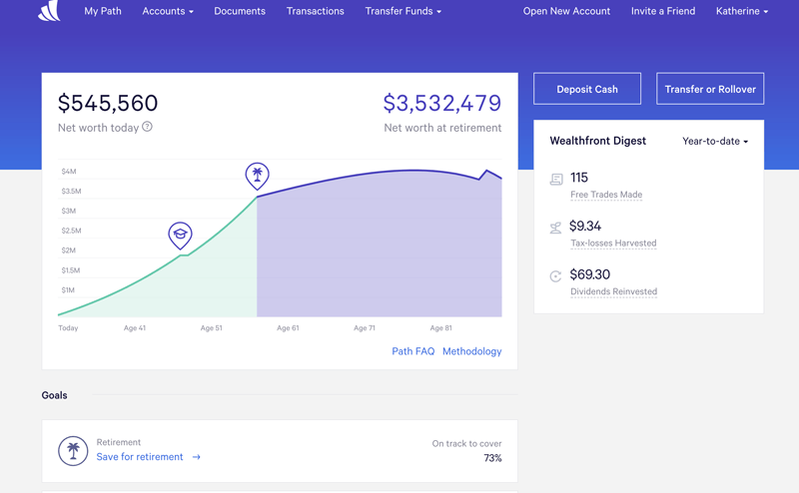The height and width of the screenshot is (493, 799).
Task: Open the Katherine user menu
Action: click(742, 11)
